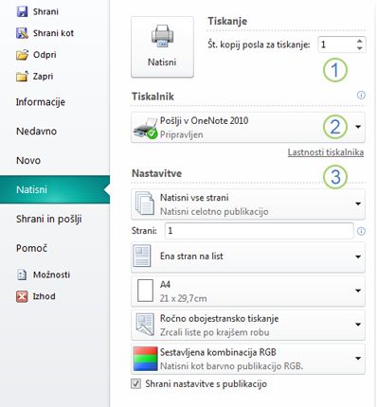Expand the Ena stran na list dropdown

pyautogui.click(x=358, y=257)
